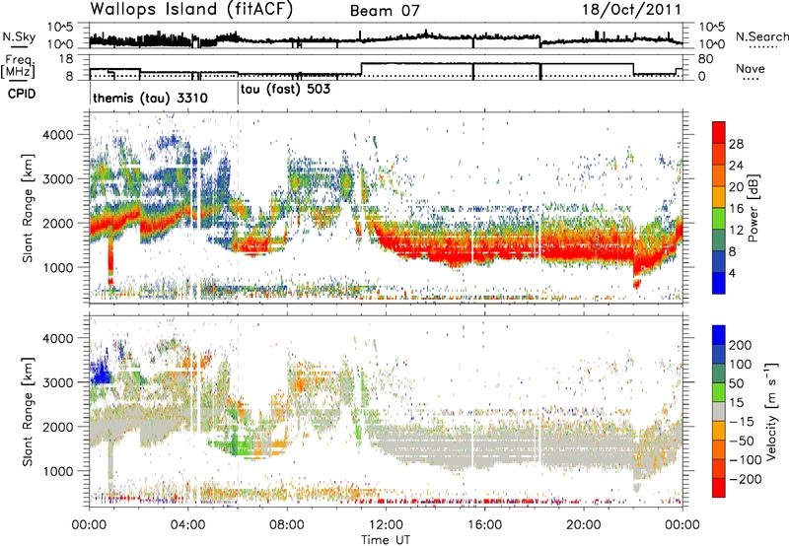Click '2000' on velocity panel range axis
The width and height of the screenshot is (789, 546).
pos(57,427)
